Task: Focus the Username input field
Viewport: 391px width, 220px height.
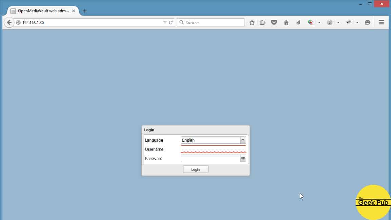Action: [x=213, y=149]
